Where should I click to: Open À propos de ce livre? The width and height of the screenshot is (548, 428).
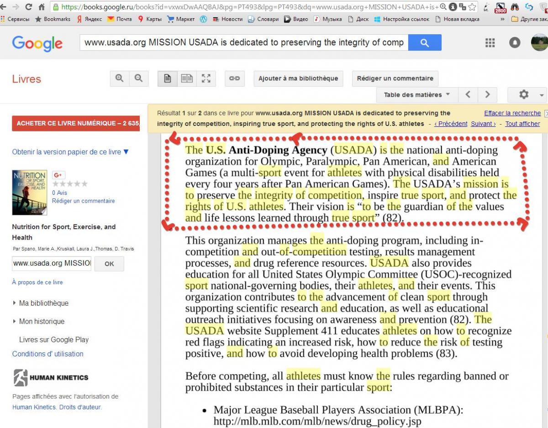point(37,282)
